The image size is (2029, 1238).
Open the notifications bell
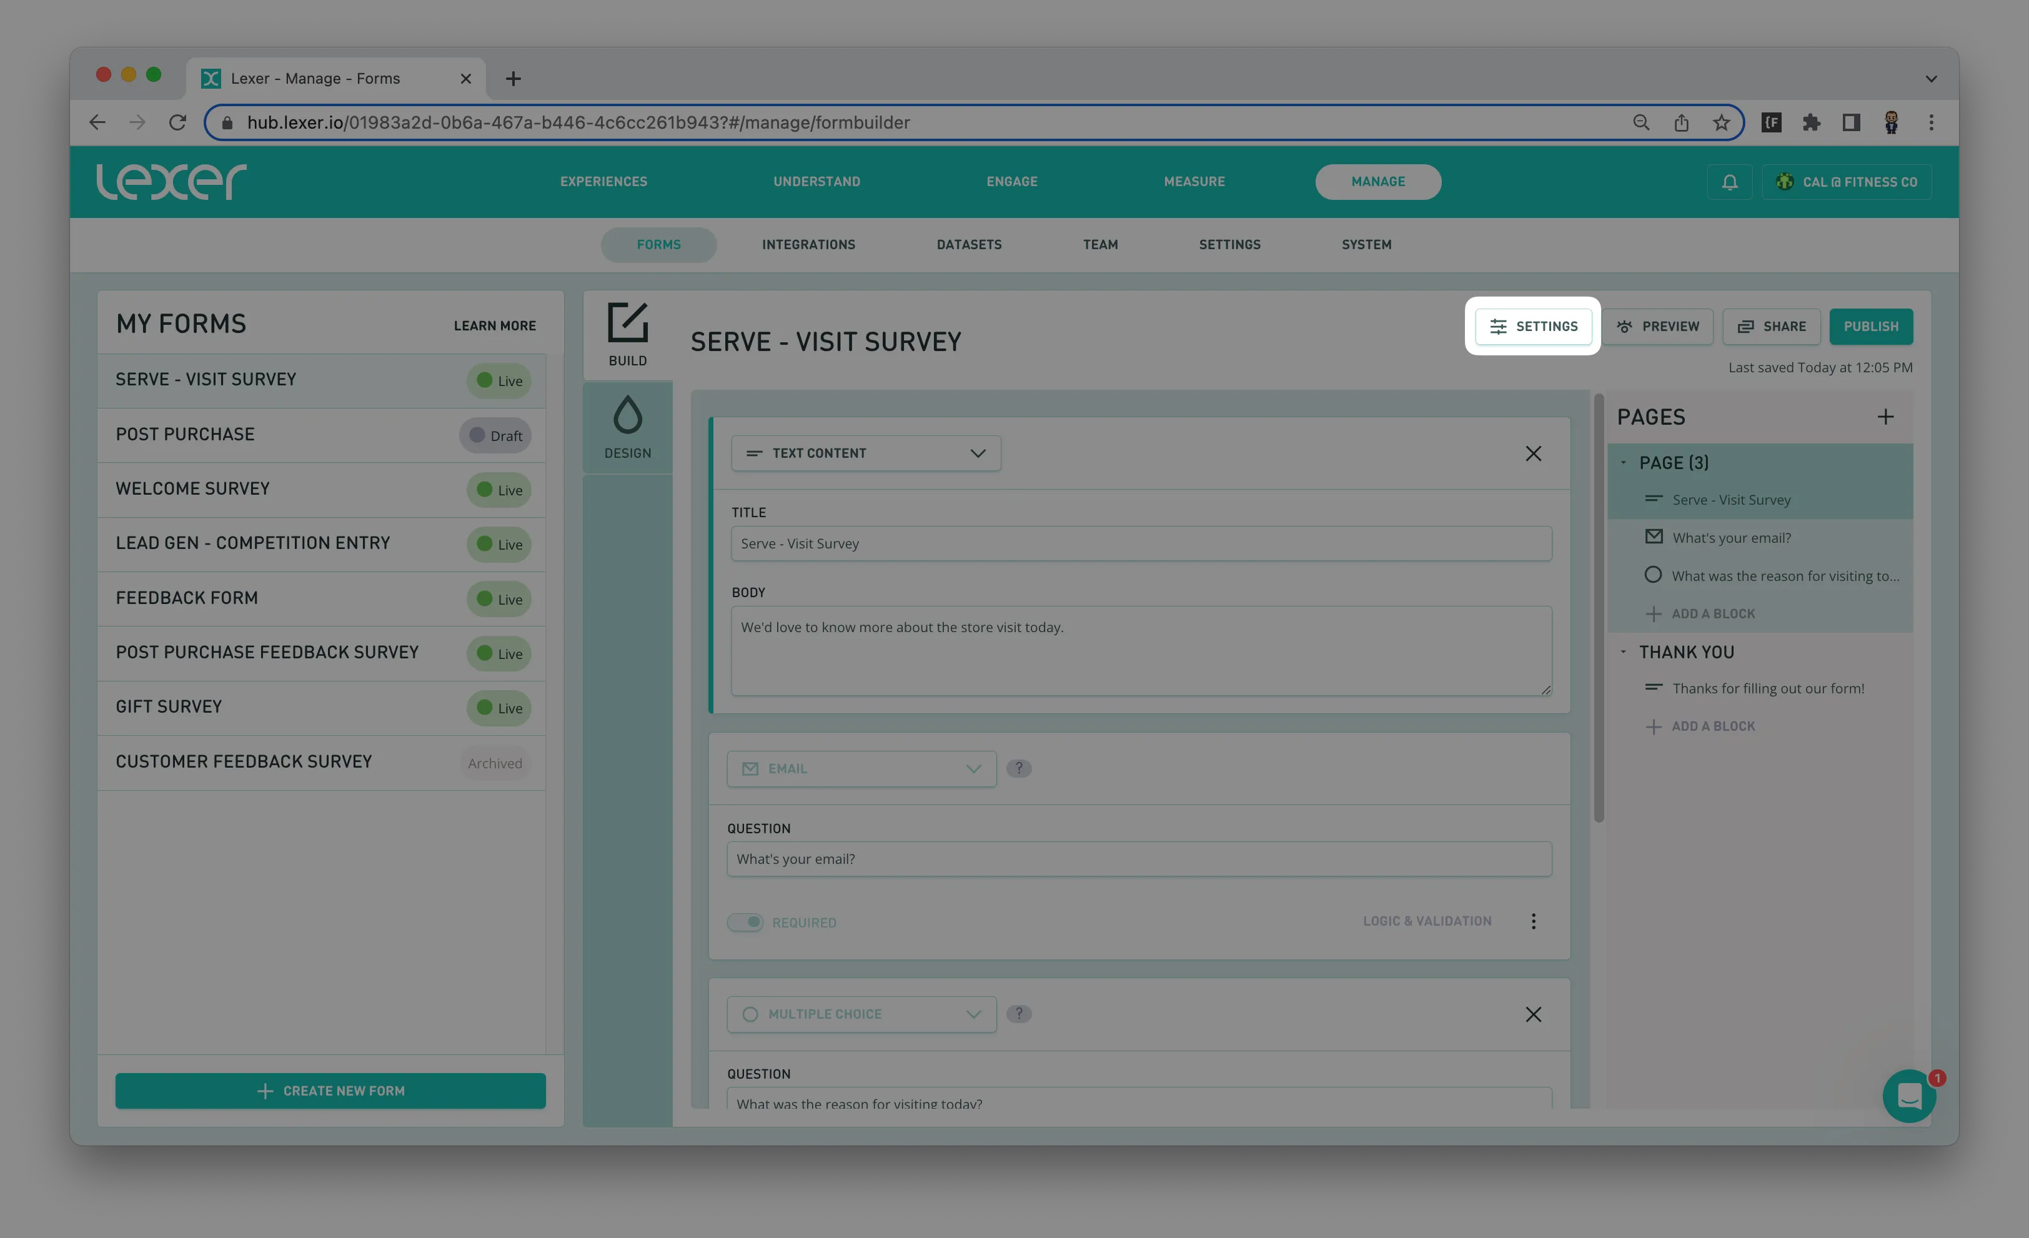point(1729,182)
